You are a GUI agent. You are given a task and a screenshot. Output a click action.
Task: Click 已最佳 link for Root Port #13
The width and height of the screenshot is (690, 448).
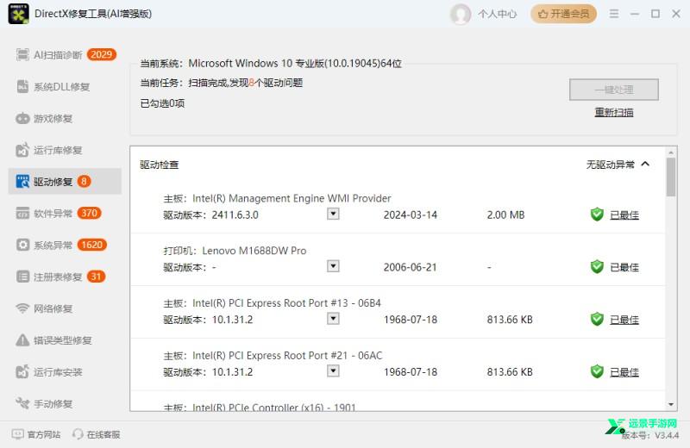624,320
